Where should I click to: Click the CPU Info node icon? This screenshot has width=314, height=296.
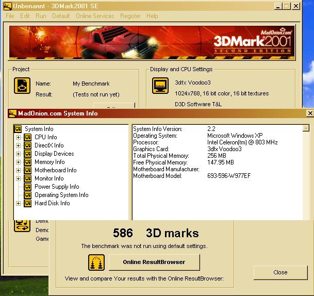coord(28,137)
